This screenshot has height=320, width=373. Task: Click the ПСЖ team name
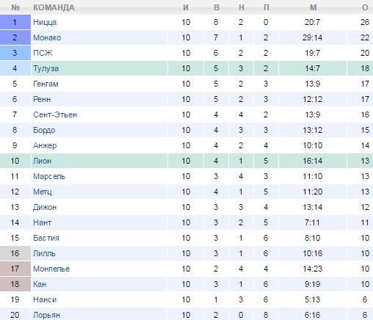(x=43, y=53)
